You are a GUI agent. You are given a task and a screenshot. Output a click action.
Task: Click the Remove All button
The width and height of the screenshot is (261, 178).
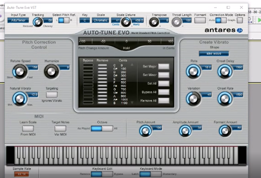point(164,101)
